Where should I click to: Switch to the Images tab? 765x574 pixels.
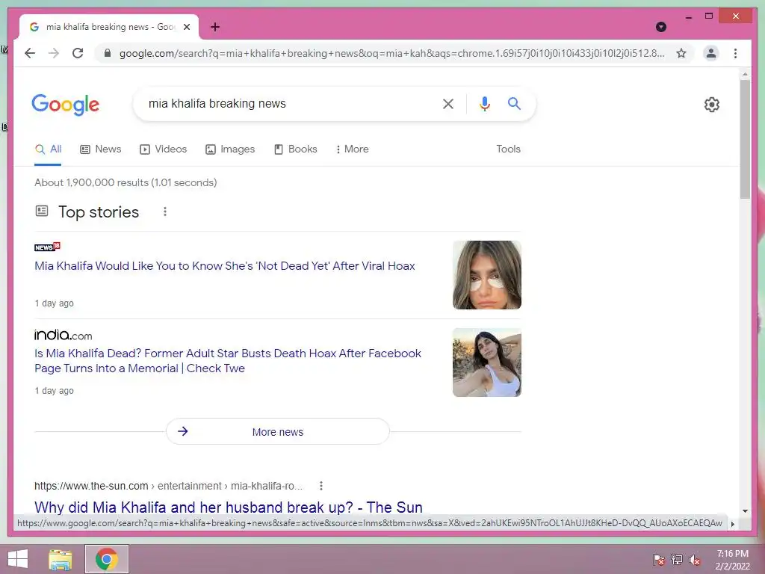tap(230, 149)
